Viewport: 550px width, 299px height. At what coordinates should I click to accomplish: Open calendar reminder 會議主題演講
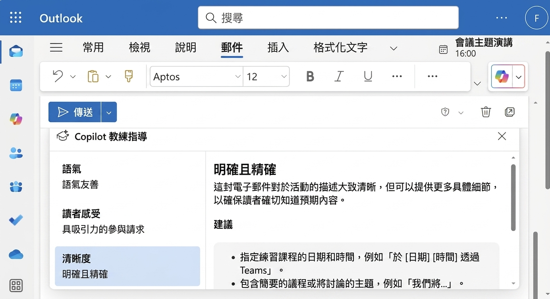(476, 48)
